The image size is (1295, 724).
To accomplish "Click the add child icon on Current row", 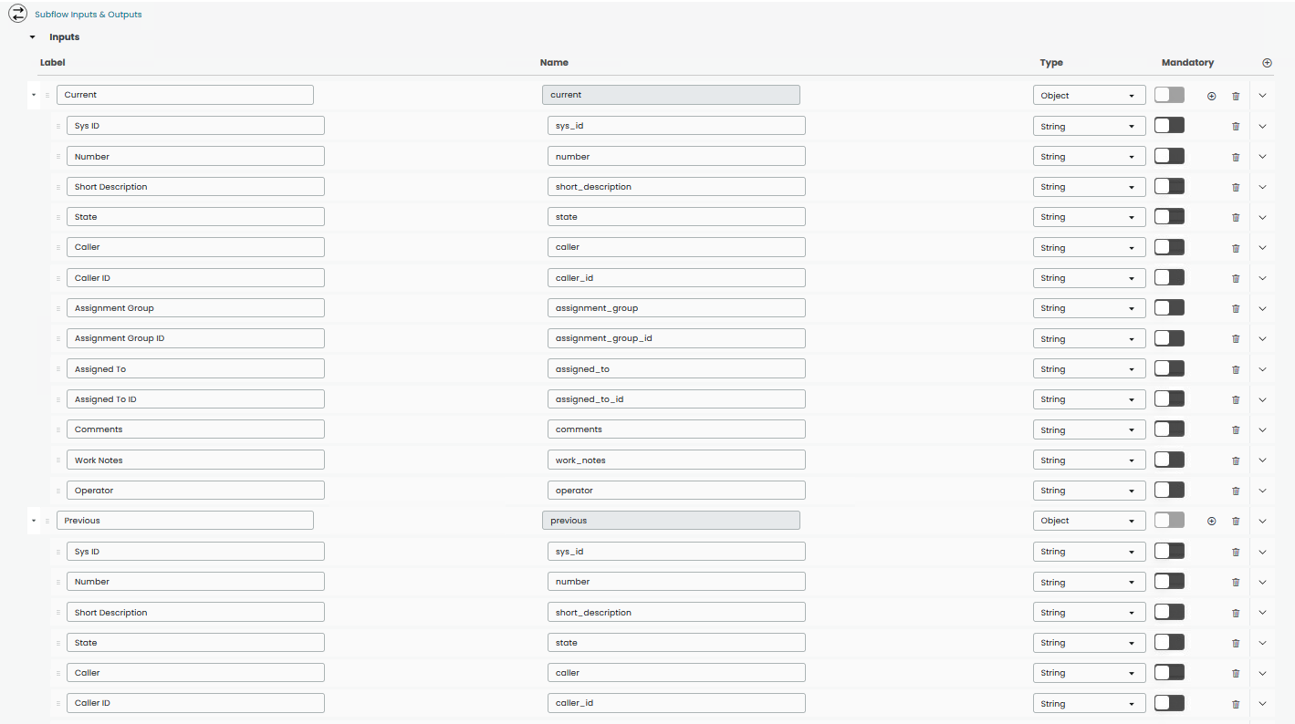I will coord(1211,95).
